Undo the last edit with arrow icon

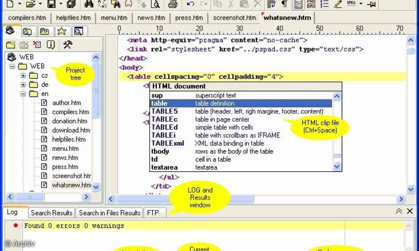[x=190, y=4]
